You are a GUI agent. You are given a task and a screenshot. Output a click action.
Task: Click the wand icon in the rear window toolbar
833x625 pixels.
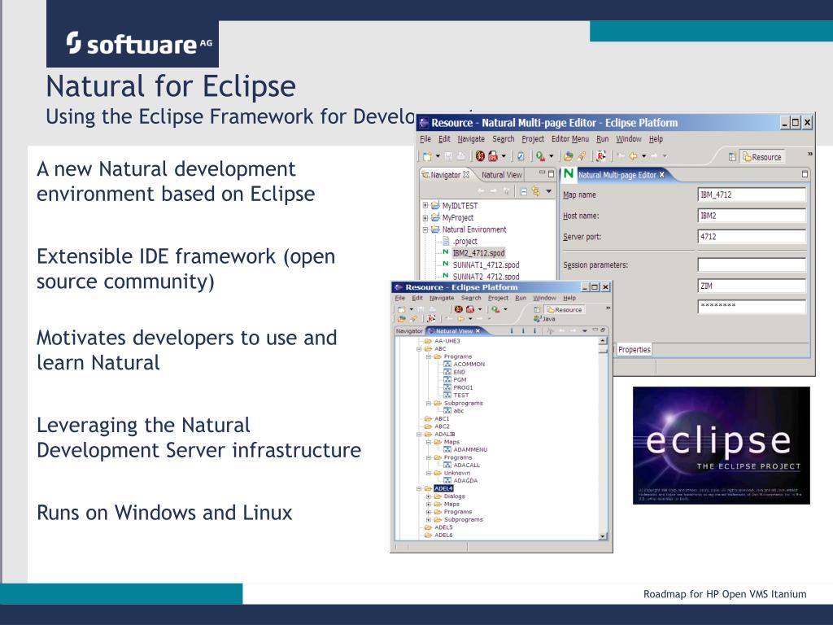pos(582,156)
